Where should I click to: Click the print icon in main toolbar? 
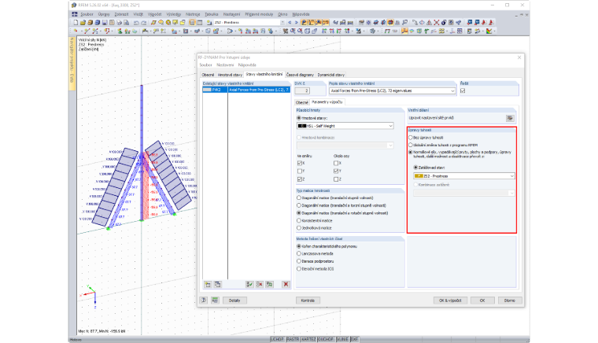tap(119, 23)
